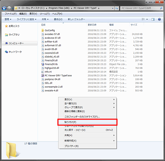Click the 書き込む toolbar button
165x161 pixels.
58,19
